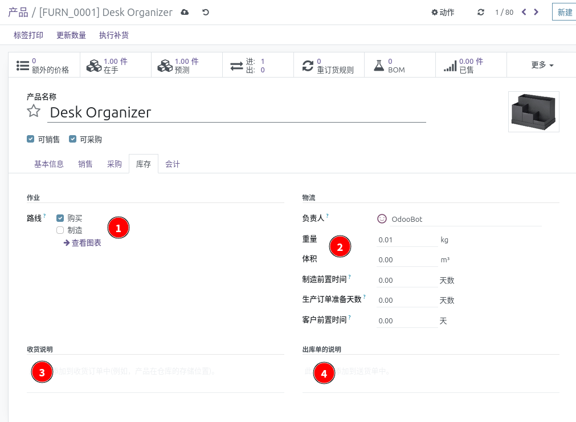The height and width of the screenshot is (422, 576).
Task: Click the 产品 breadcrumb link
Action: 18,12
